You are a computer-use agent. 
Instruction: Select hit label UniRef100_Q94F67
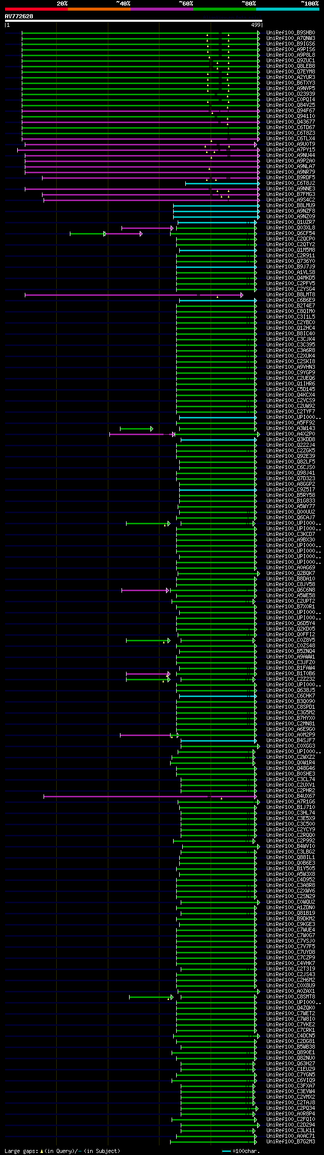coord(291,111)
